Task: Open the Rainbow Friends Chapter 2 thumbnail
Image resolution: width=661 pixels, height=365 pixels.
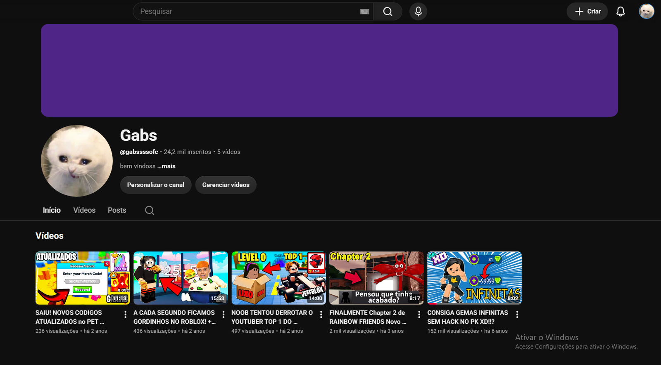Action: (376, 278)
